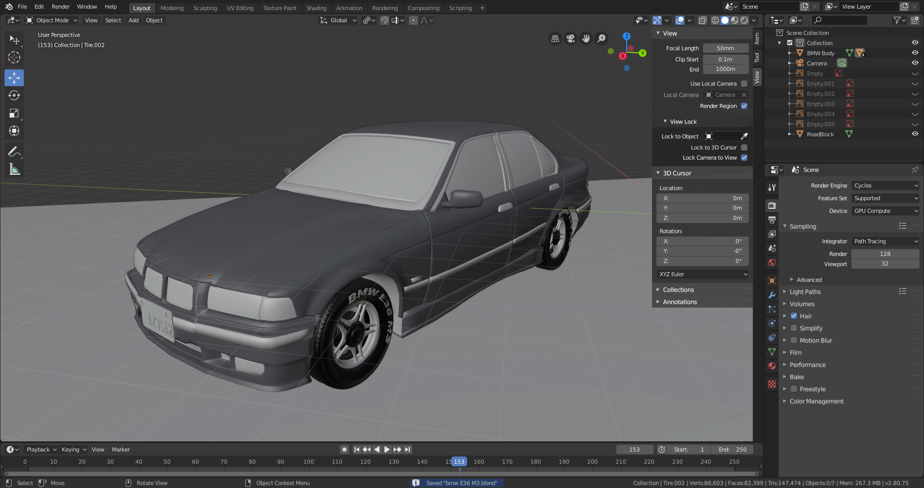Open the Render Engine dropdown showing Cycles

[884, 185]
